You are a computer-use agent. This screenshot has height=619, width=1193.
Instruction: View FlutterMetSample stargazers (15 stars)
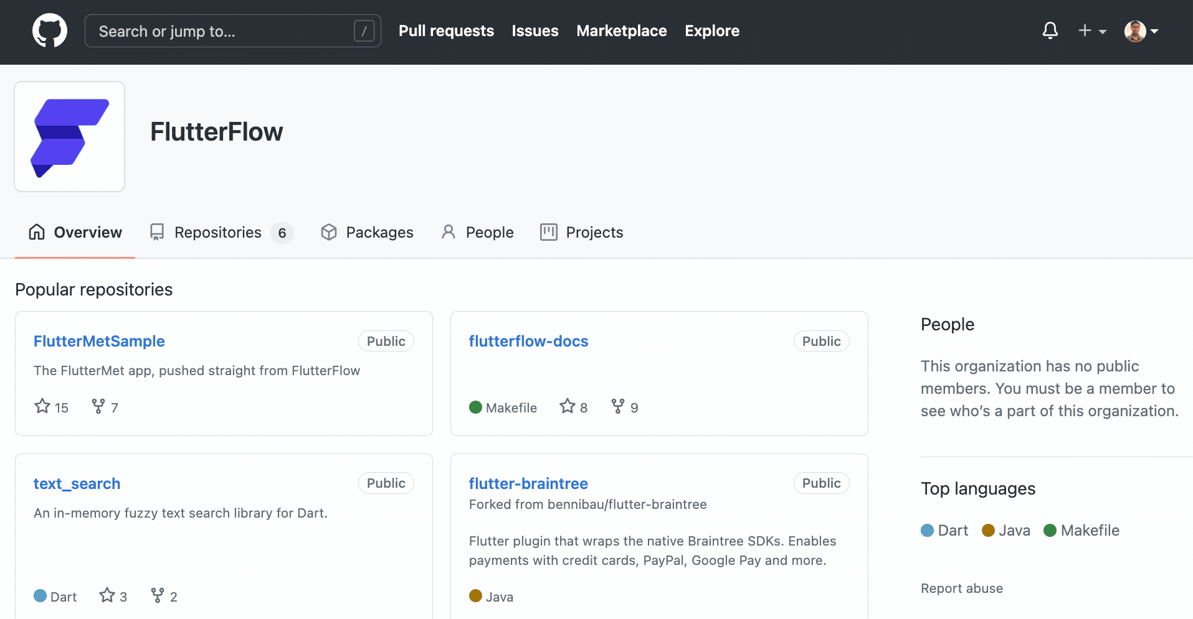pos(51,407)
